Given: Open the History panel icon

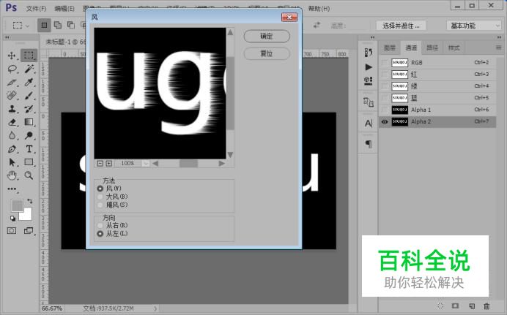Looking at the screenshot, I should [x=369, y=53].
